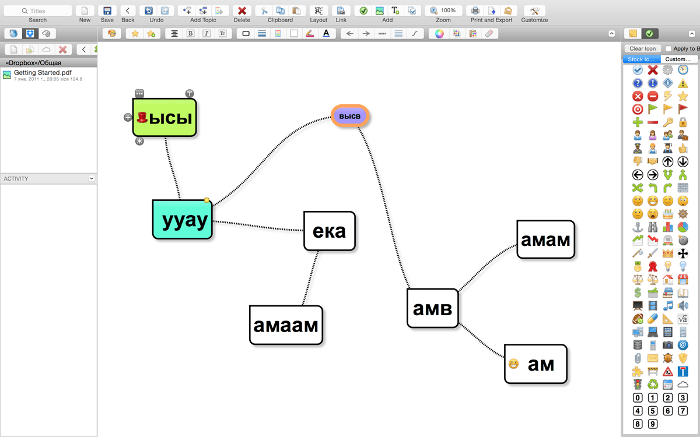
Task: Open the Layout tool in the toolbar
Action: click(318, 10)
